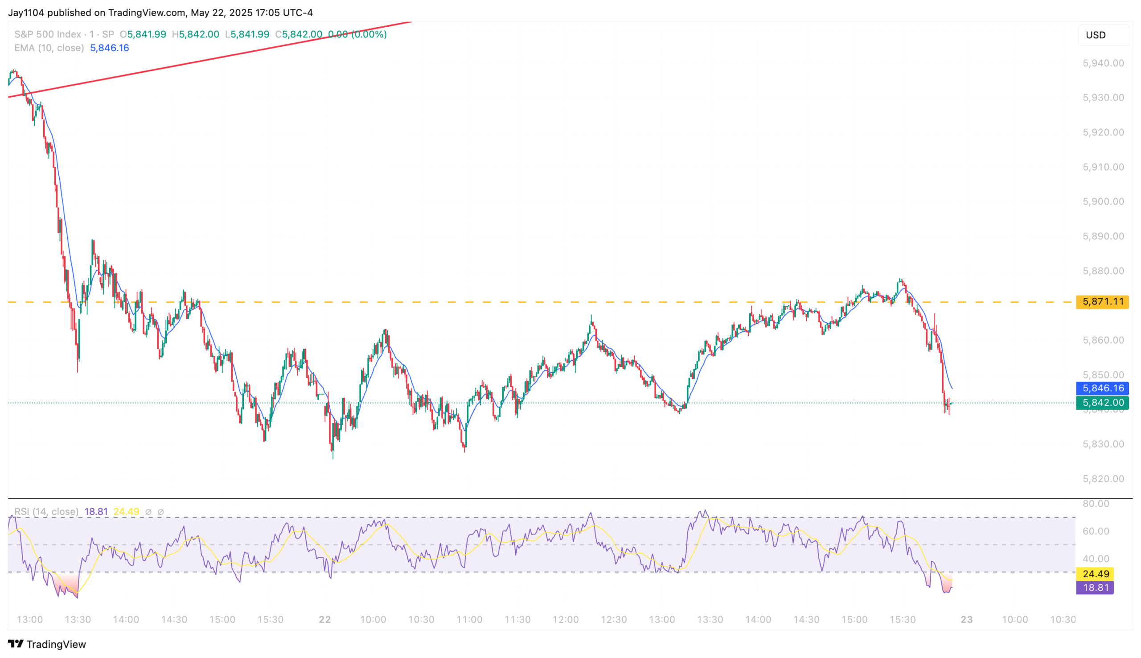Viewport: 1141px width, 658px height.
Task: Select the RSI (14, close) indicator legend
Action: (x=46, y=512)
